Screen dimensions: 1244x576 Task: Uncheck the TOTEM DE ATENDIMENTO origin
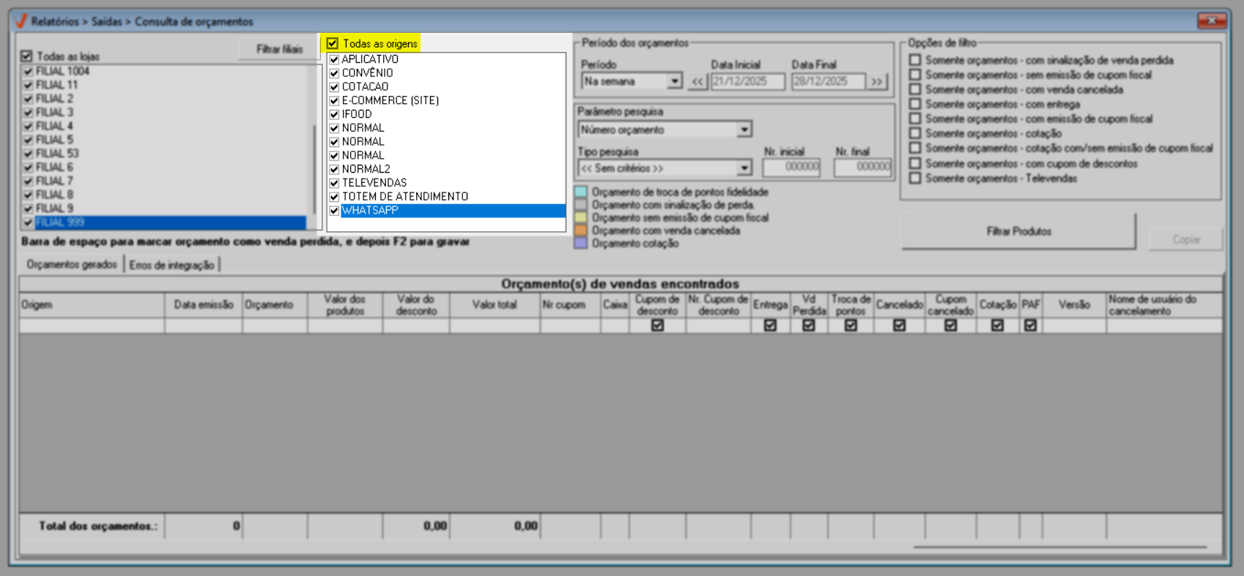point(334,197)
